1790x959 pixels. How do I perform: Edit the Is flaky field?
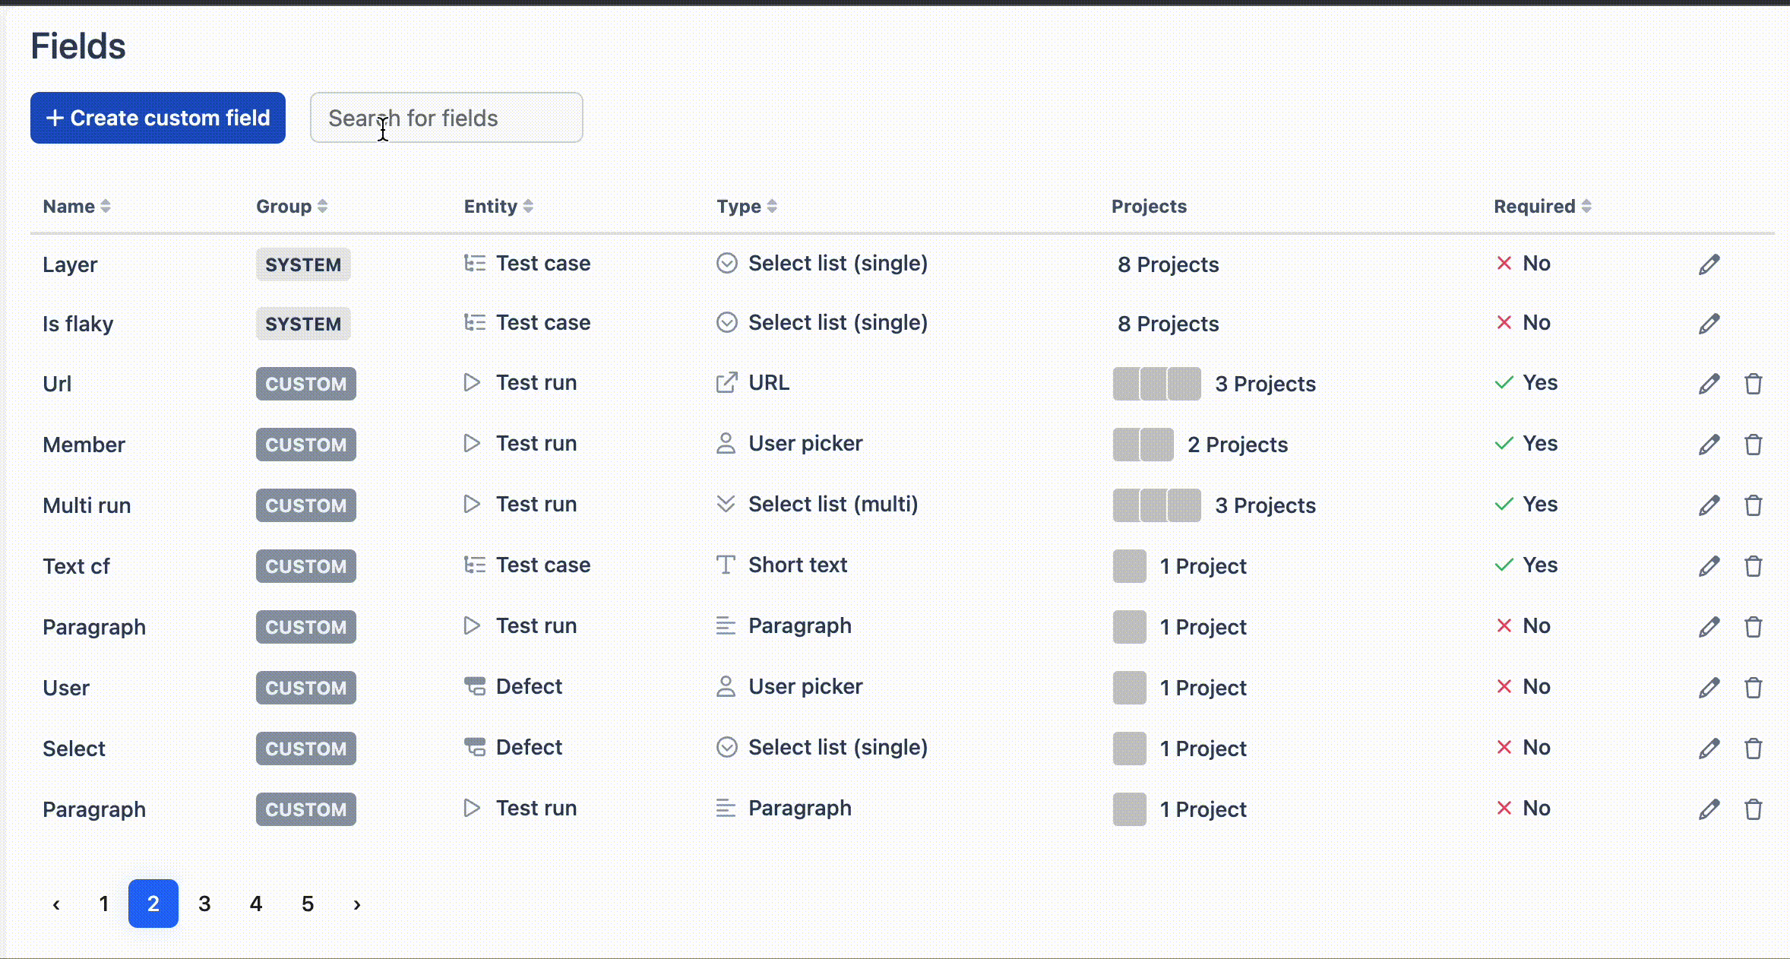pos(1709,324)
